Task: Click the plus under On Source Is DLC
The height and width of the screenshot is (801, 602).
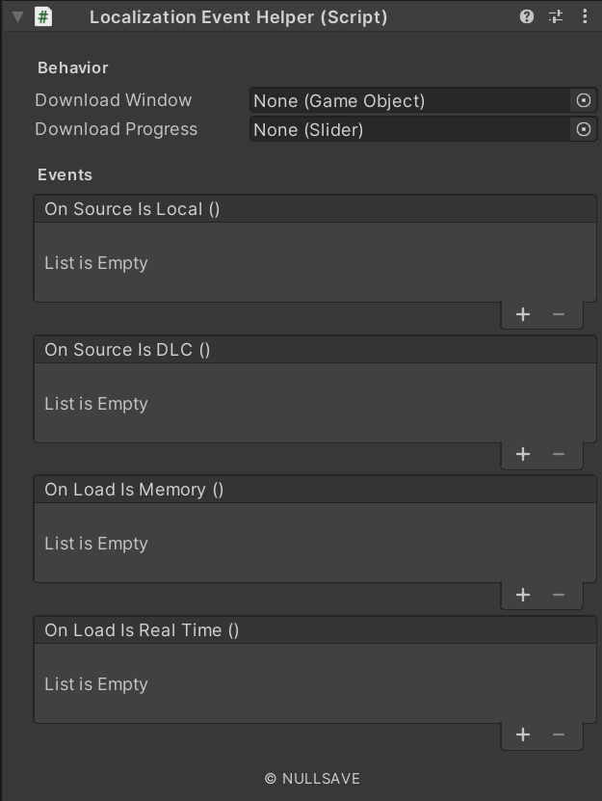Action: [523, 454]
